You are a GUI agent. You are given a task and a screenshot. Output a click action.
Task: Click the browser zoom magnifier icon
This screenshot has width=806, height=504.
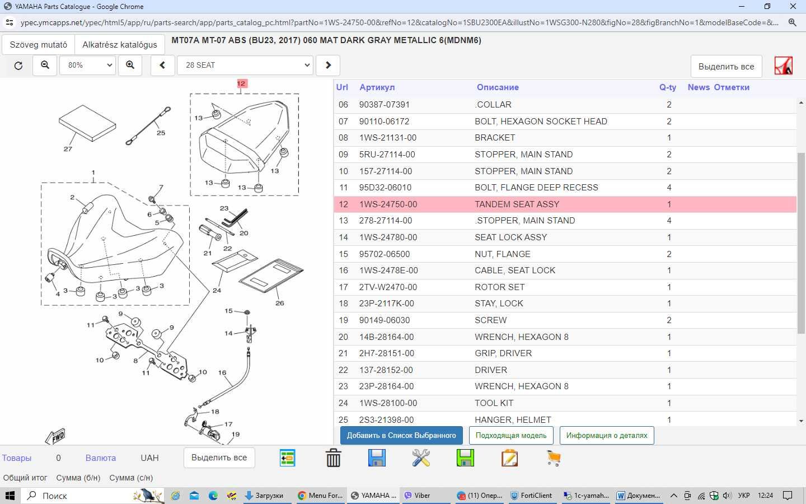point(792,23)
